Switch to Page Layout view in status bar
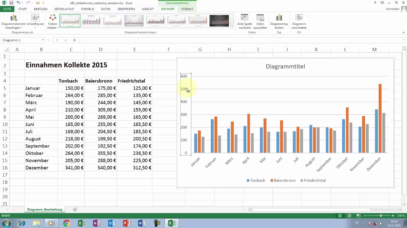 [x=349, y=216]
